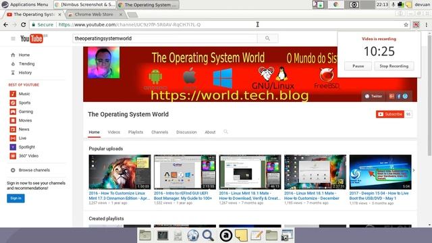This screenshot has width=432, height=243.
Task: Select the Nimbus Screenshot taskbar window button
Action: pos(84,5)
